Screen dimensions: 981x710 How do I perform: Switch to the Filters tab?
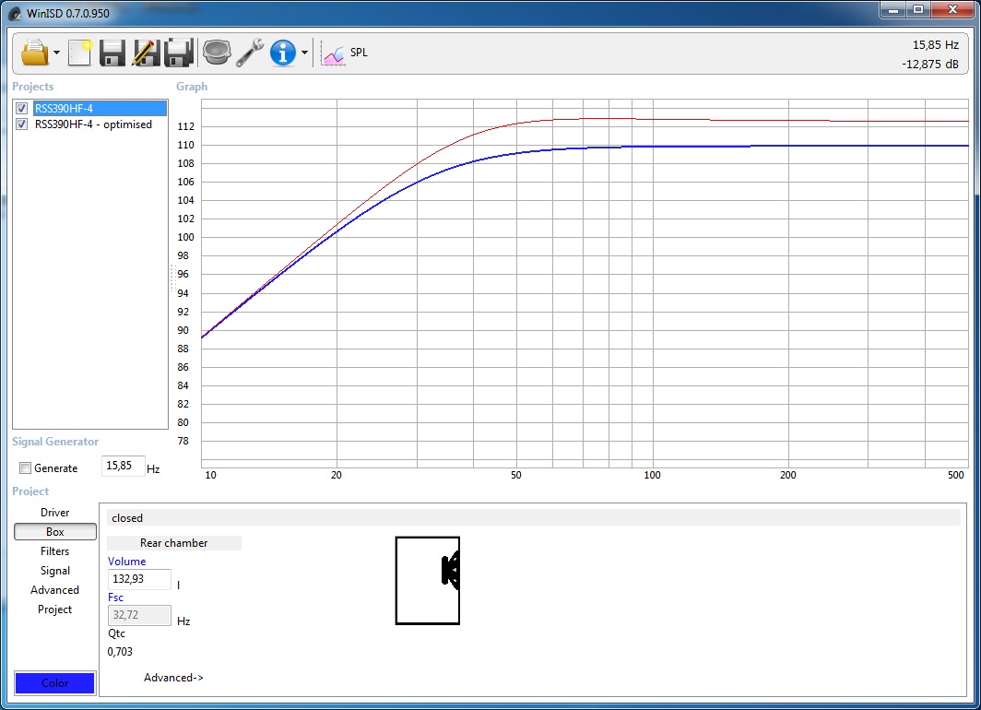(x=55, y=551)
